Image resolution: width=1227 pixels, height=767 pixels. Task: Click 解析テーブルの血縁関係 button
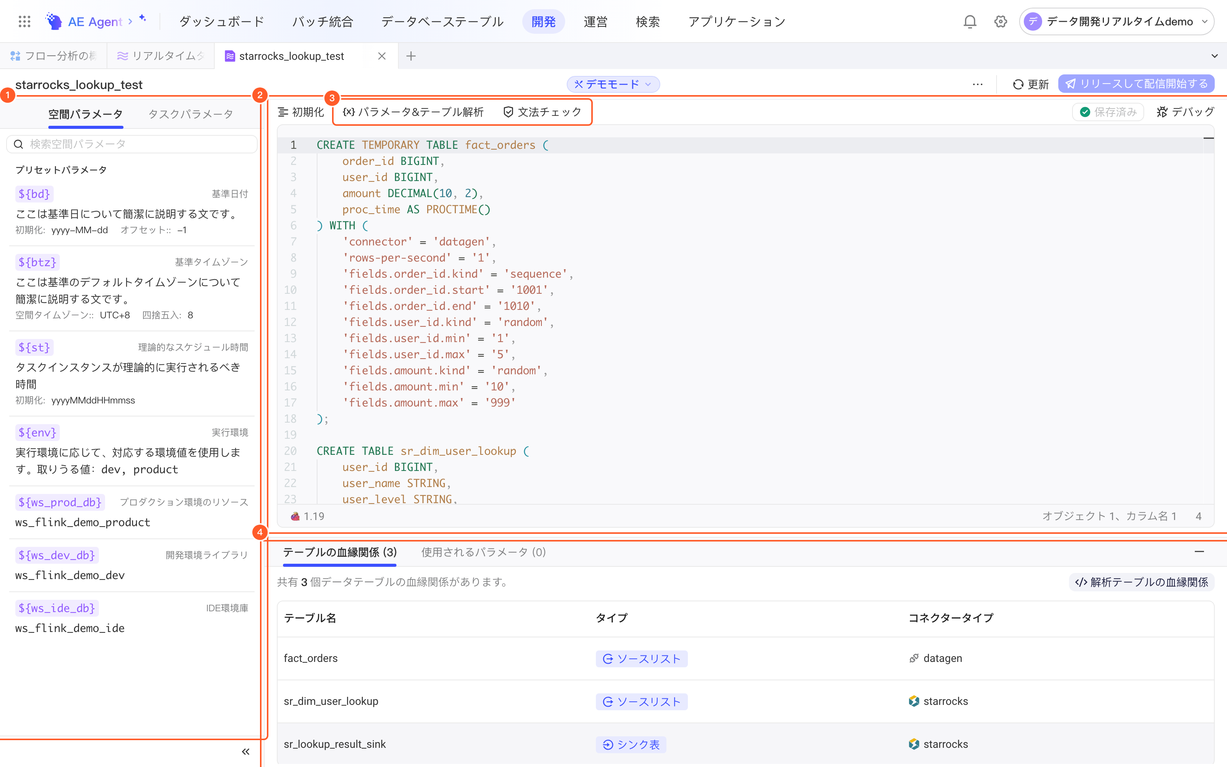(x=1141, y=582)
